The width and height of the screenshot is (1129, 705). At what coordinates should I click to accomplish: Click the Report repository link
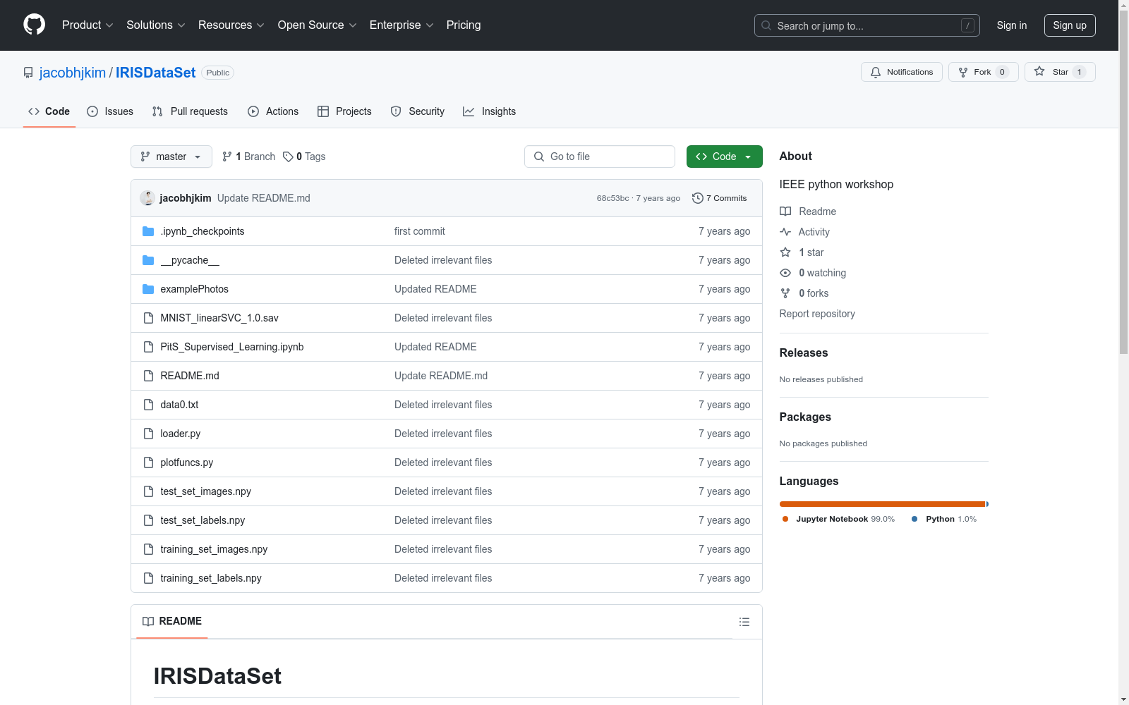pyautogui.click(x=817, y=314)
